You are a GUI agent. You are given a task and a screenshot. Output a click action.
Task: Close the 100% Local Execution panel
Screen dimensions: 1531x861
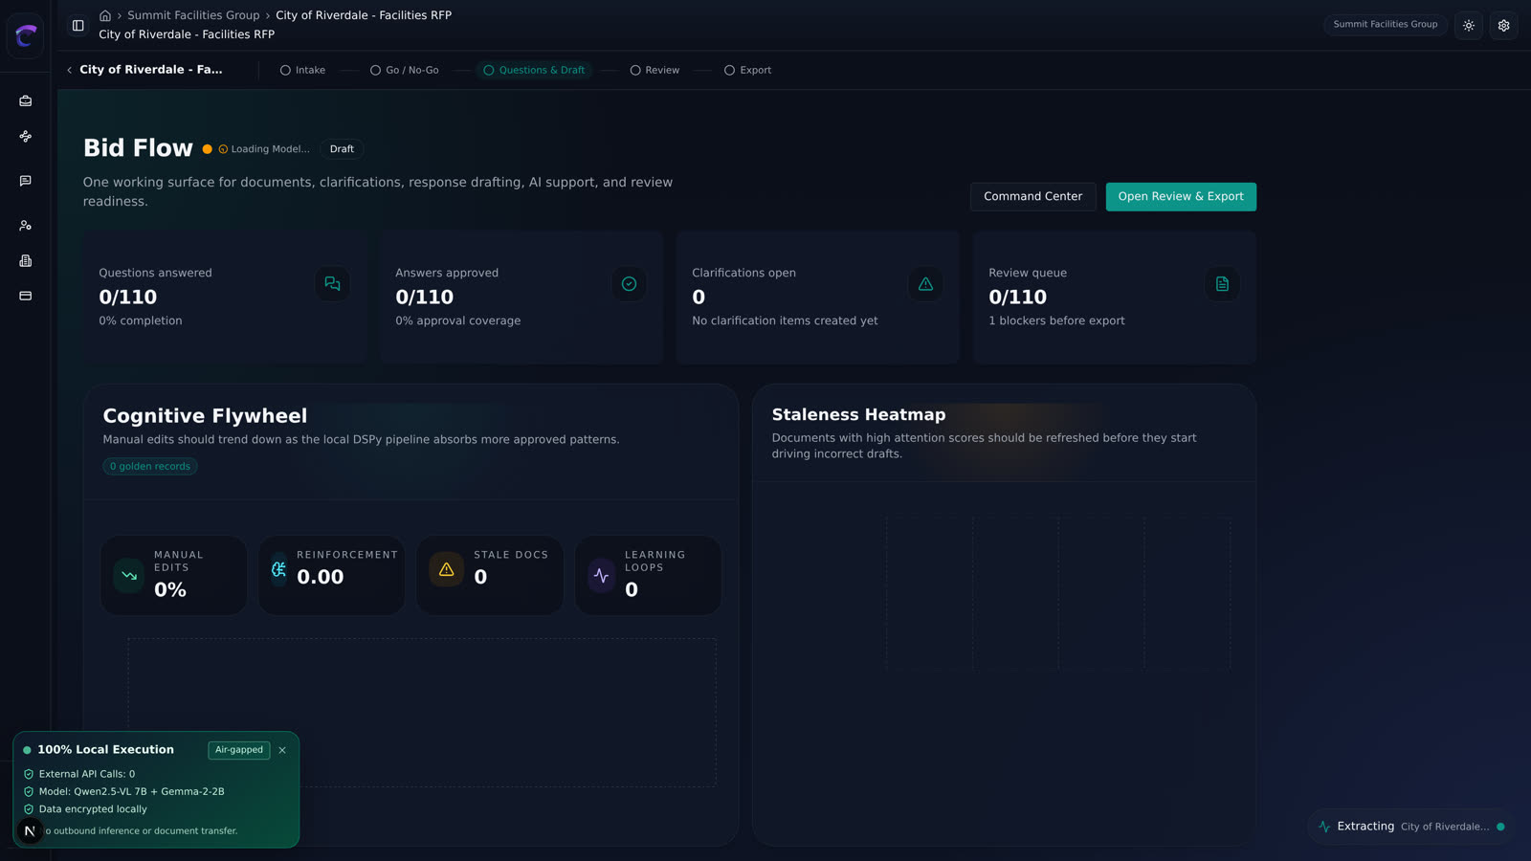pyautogui.click(x=282, y=750)
